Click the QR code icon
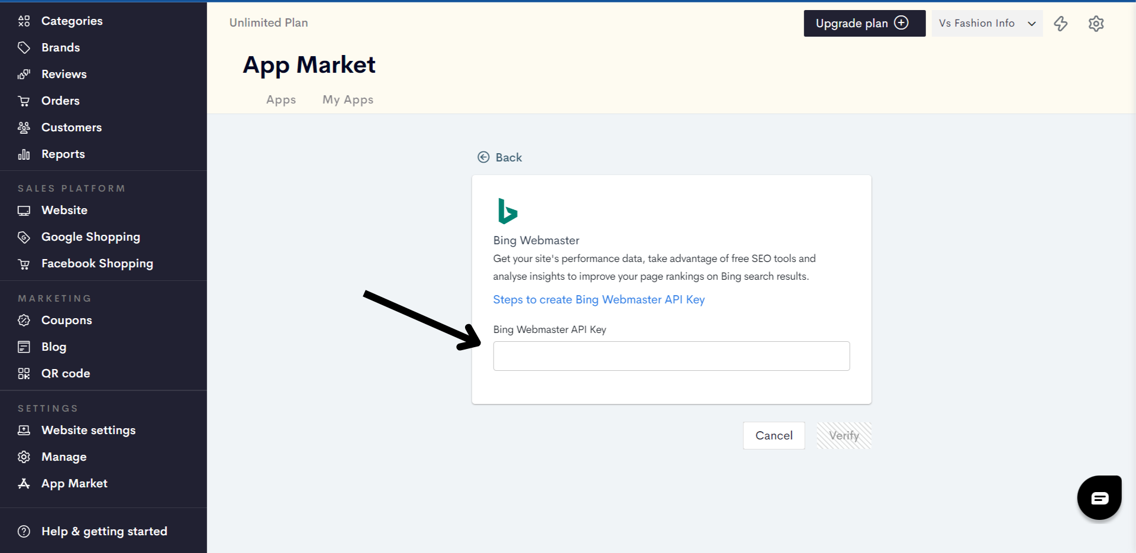Viewport: 1136px width, 553px height. coord(24,374)
